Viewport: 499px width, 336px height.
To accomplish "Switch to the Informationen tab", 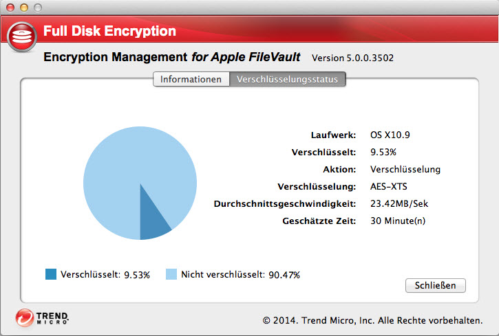I will 191,79.
